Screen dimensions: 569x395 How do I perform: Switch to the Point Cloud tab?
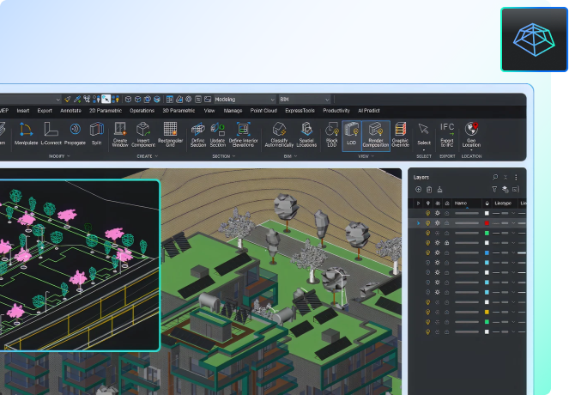click(263, 111)
